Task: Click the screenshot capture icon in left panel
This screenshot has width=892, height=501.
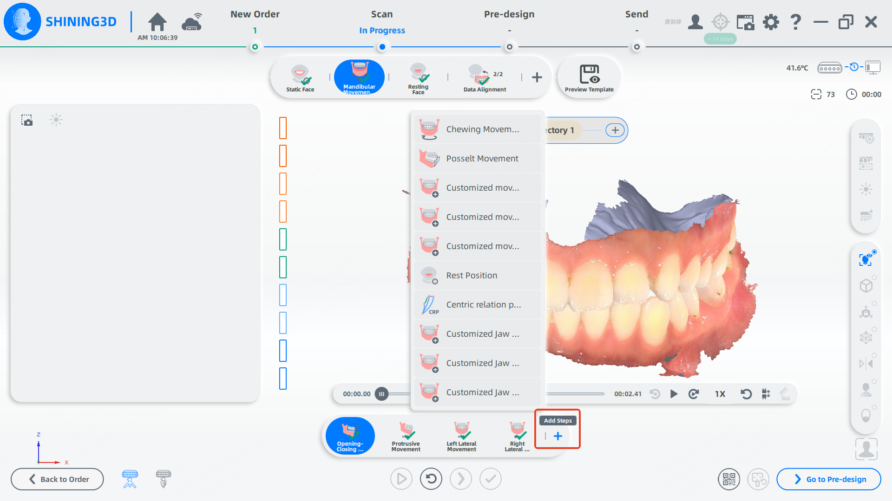Action: click(27, 120)
